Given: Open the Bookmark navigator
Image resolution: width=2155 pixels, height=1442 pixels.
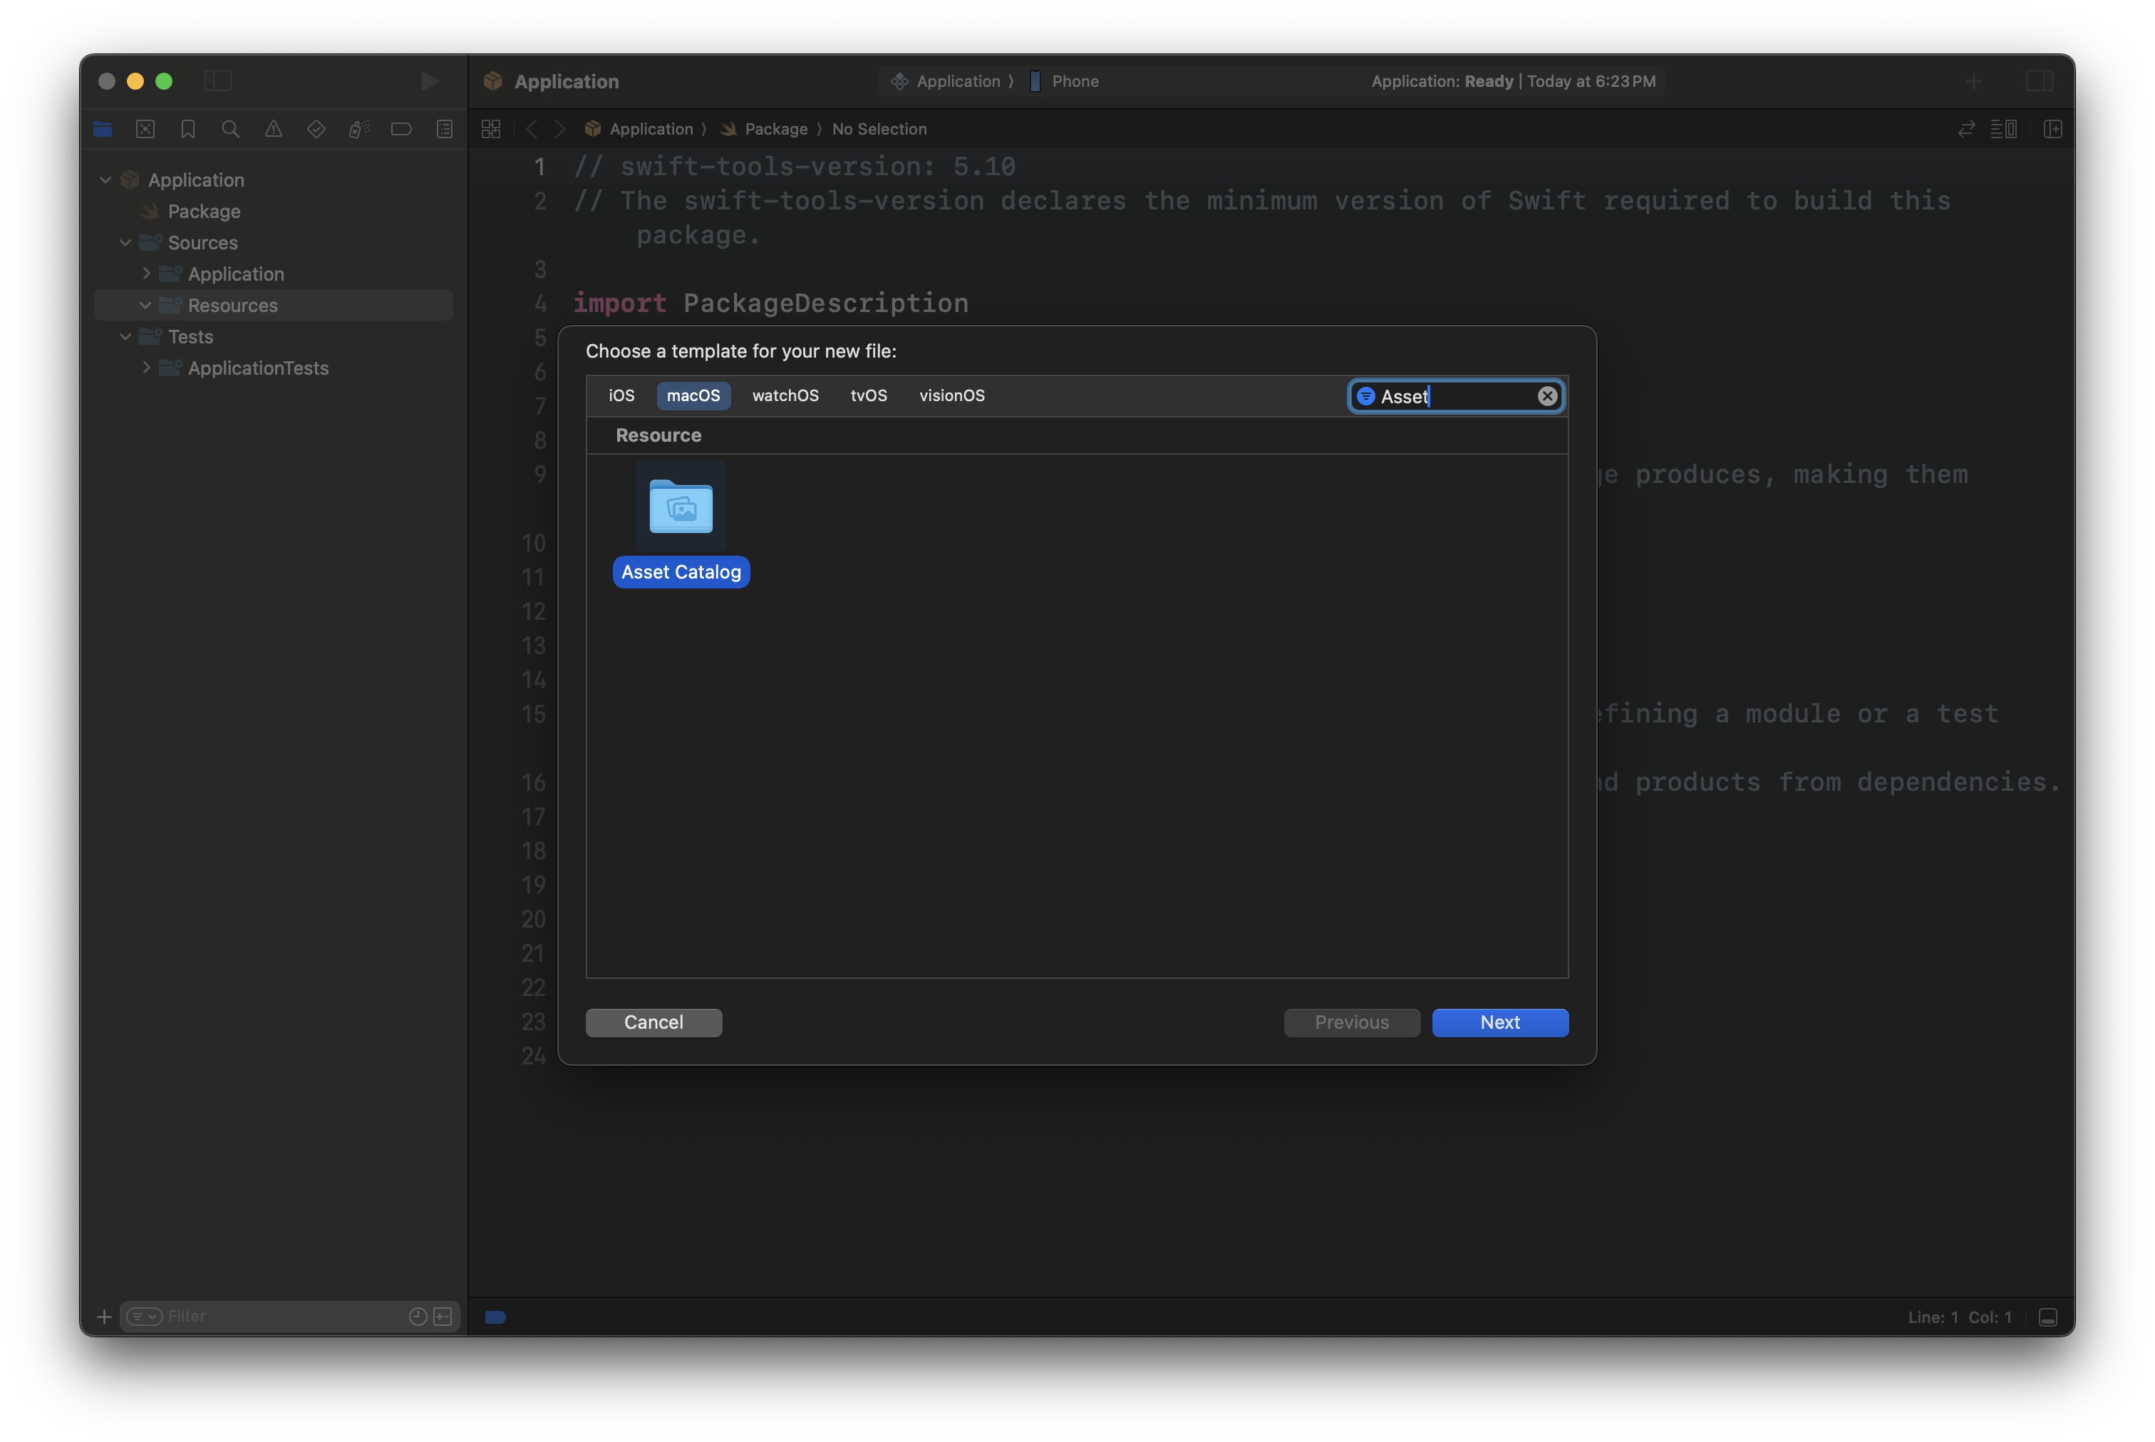Looking at the screenshot, I should point(189,130).
